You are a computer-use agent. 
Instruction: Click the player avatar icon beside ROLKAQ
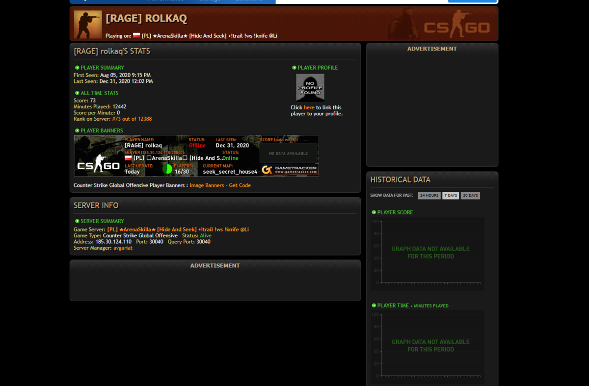(88, 25)
